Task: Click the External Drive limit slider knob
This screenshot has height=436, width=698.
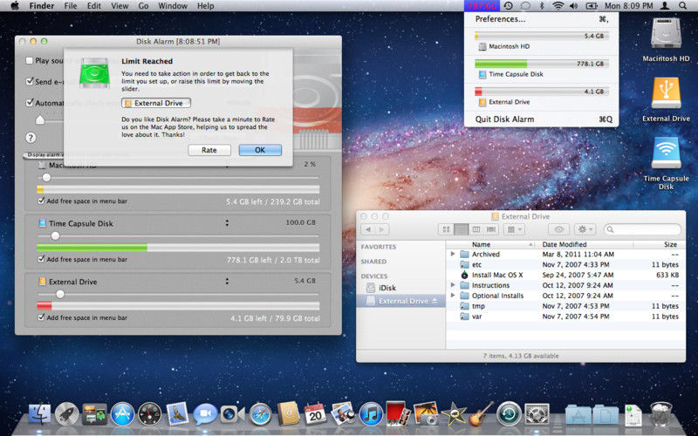Action: pos(60,294)
